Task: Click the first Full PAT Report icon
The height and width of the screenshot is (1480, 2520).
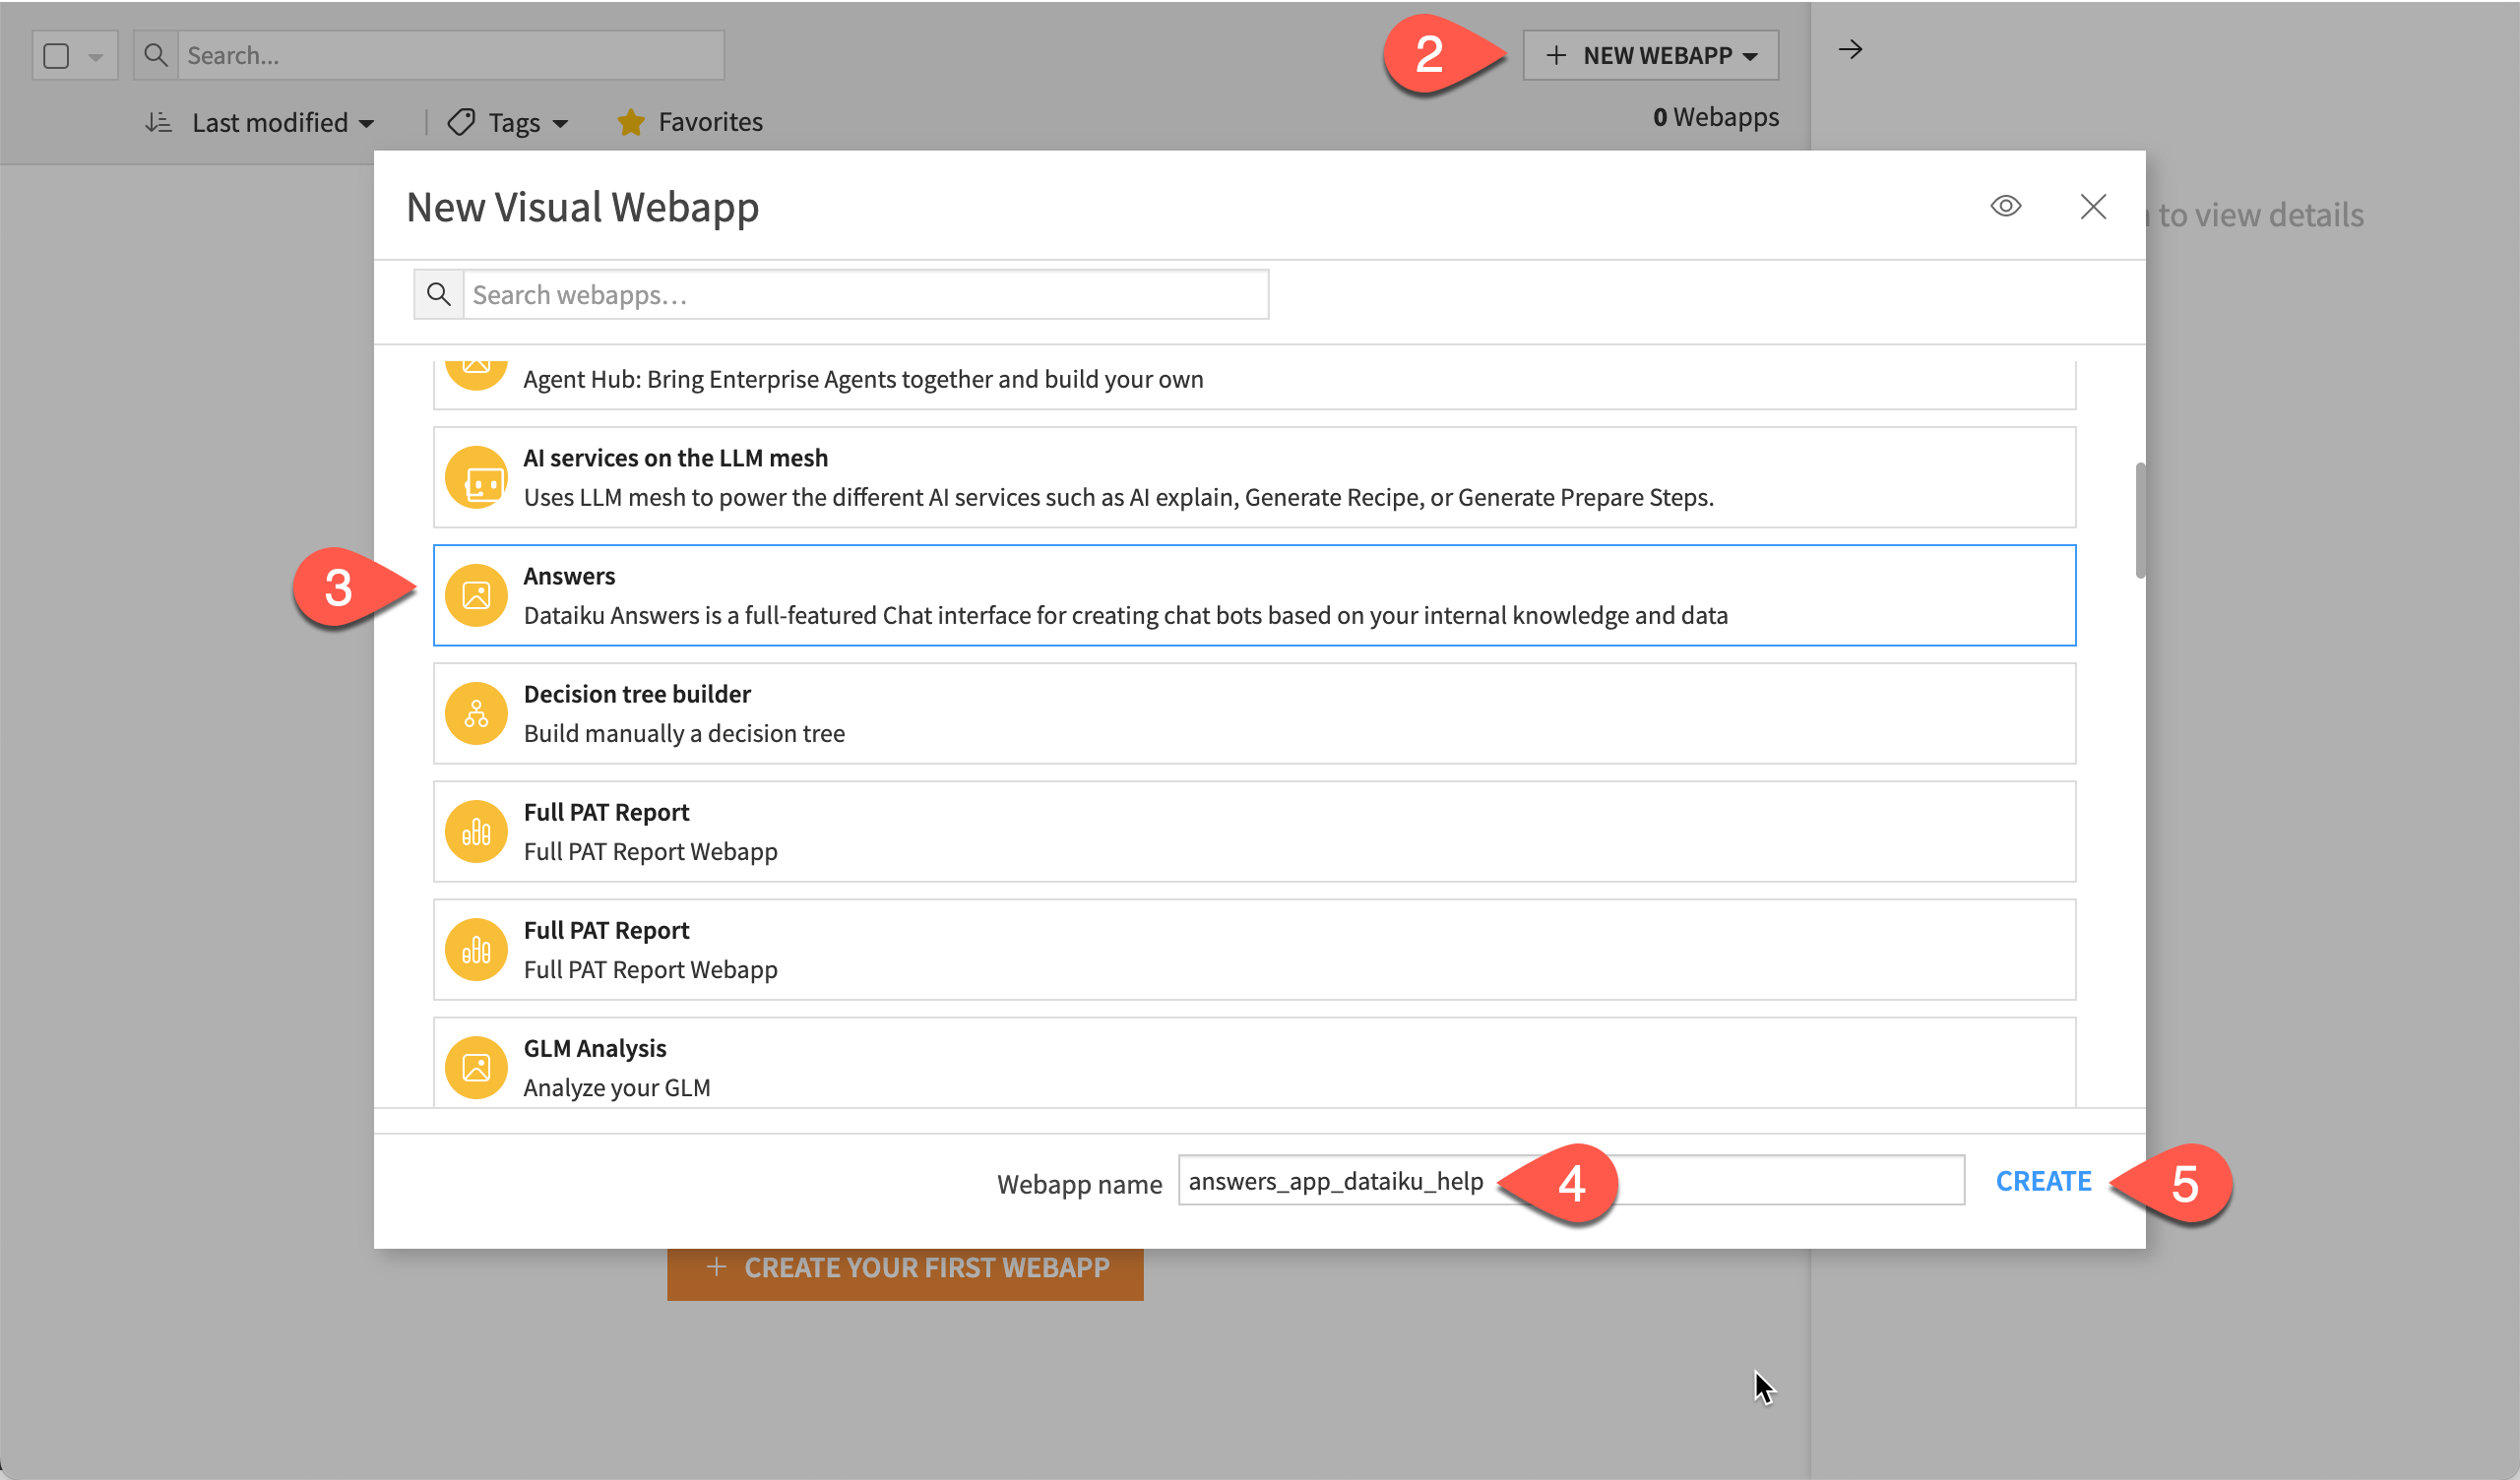Action: pos(477,831)
